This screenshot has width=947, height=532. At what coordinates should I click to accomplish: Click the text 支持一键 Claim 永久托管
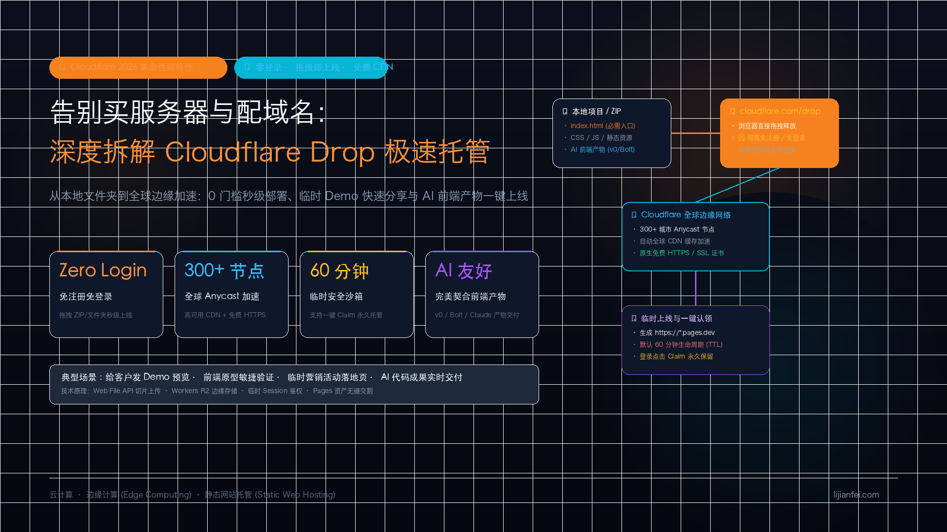coord(346,315)
